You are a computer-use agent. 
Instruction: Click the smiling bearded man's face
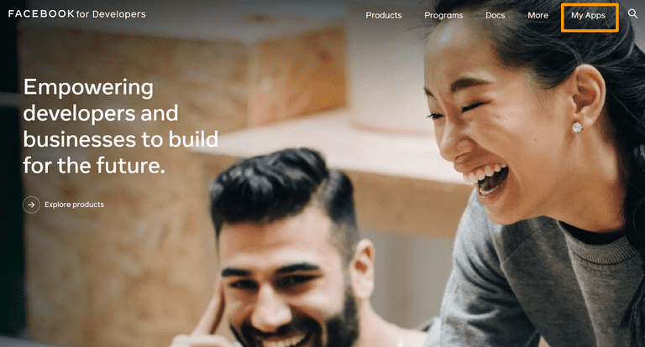coord(288,287)
